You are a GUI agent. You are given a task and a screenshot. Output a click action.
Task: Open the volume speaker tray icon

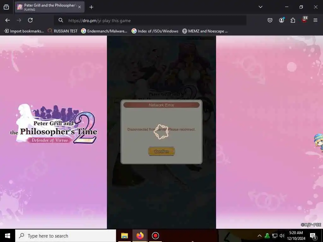[x=282, y=236]
